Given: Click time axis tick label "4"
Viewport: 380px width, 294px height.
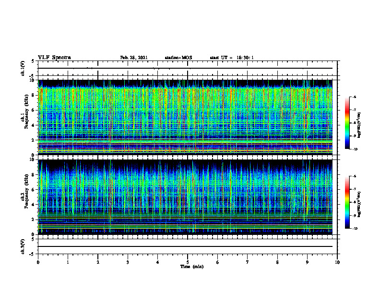Looking at the screenshot, I should 158,262.
